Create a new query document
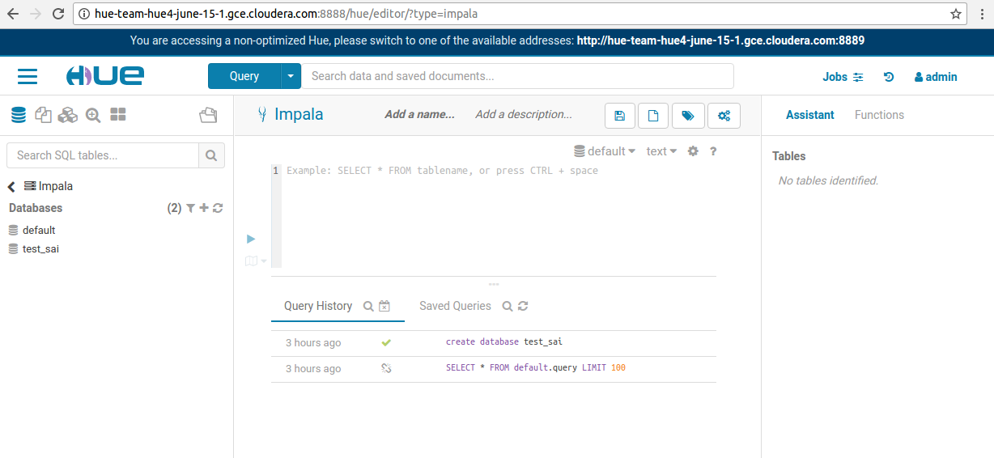The width and height of the screenshot is (994, 458). coord(652,116)
